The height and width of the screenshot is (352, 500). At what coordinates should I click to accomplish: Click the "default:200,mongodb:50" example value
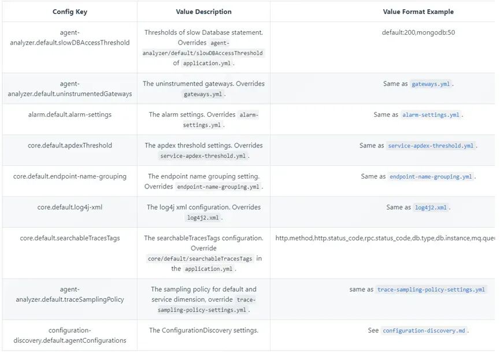418,32
